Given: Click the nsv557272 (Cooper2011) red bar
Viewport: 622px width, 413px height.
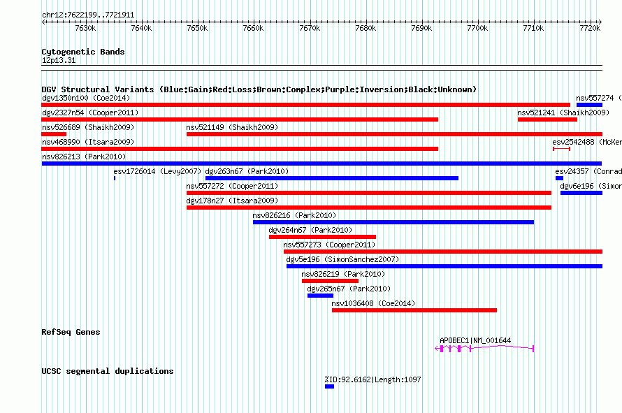Looking at the screenshot, I should (369, 193).
